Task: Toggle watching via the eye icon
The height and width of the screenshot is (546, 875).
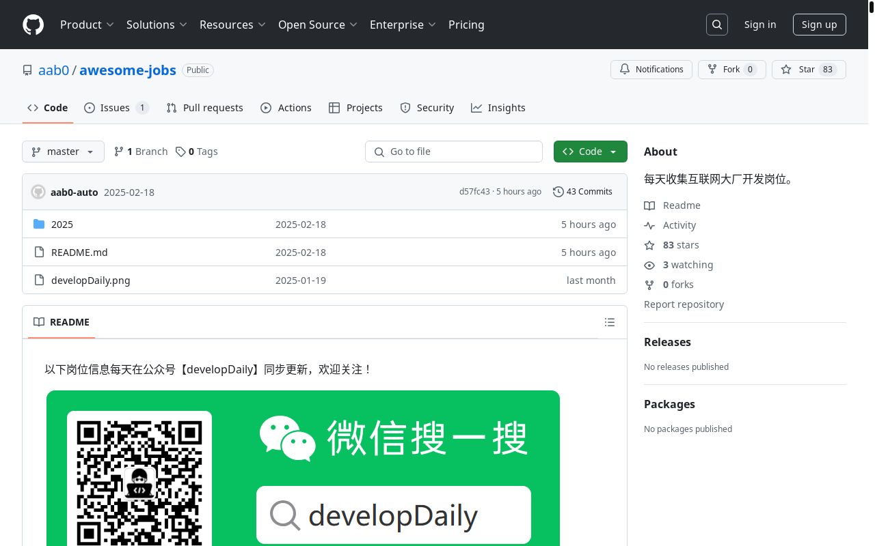Action: [x=649, y=265]
